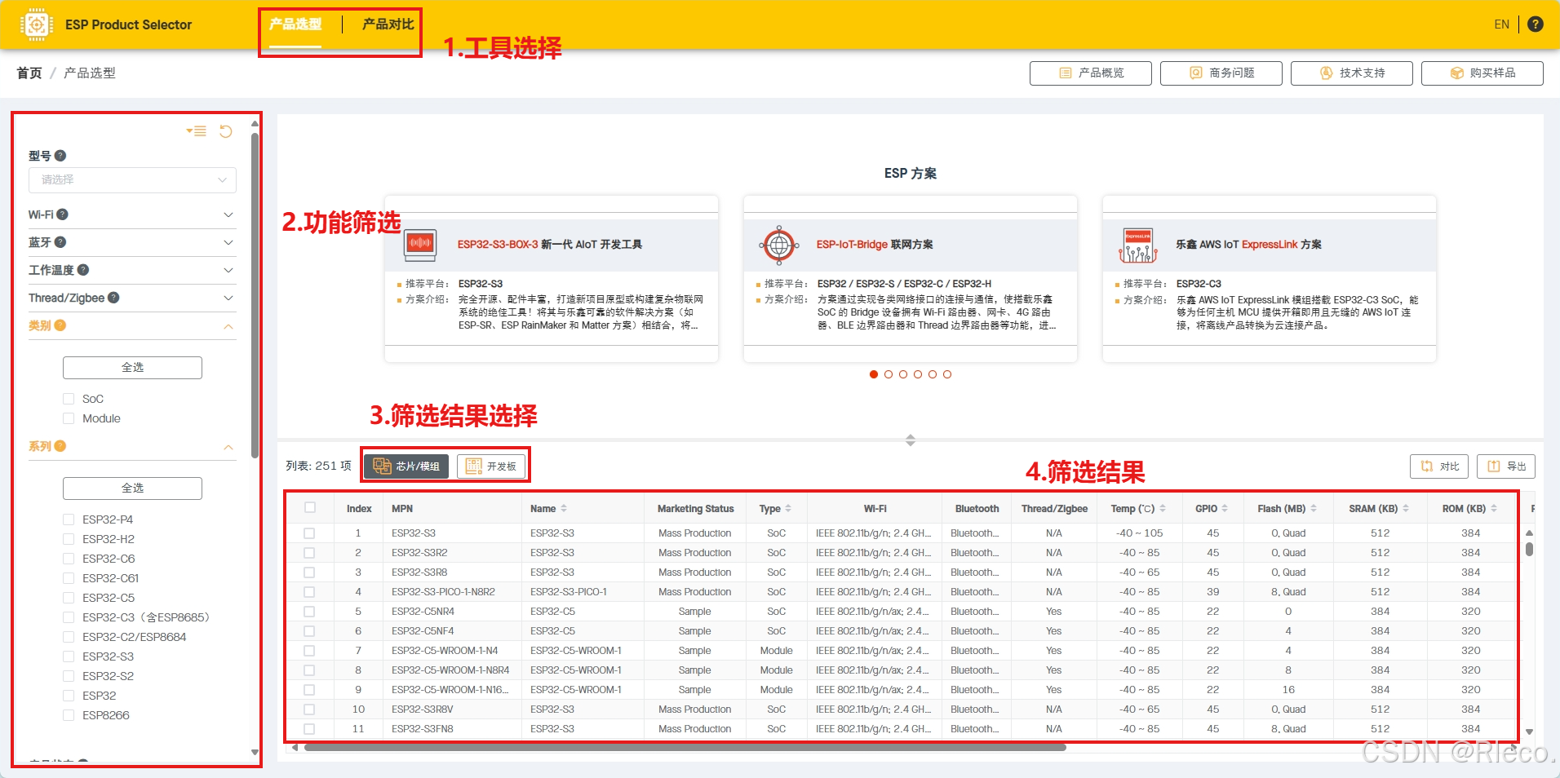The image size is (1560, 778).
Task: Sort table by Flash (MB) column arrows
Action: click(x=1314, y=509)
